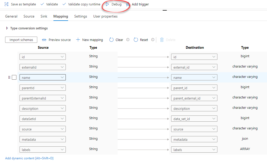
Task: Click the Debug play icon
Action: point(107,4)
